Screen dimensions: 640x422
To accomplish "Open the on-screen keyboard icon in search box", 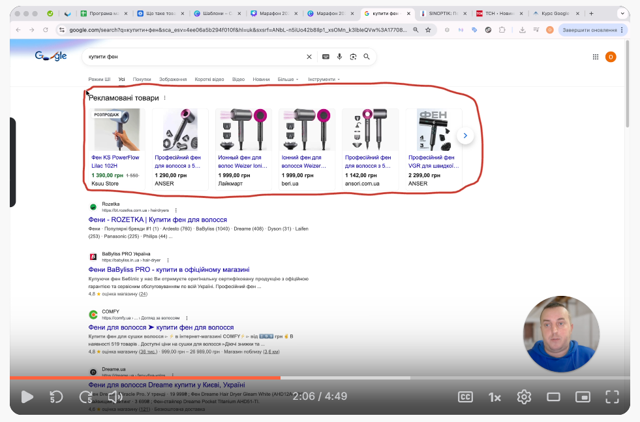I will (x=326, y=57).
